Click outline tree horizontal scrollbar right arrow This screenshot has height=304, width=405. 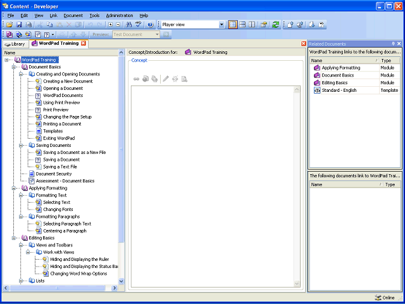click(x=115, y=288)
